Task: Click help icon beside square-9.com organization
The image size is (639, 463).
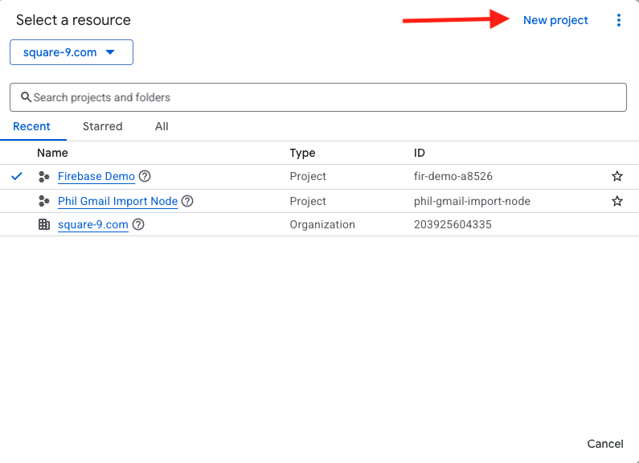Action: (x=138, y=224)
